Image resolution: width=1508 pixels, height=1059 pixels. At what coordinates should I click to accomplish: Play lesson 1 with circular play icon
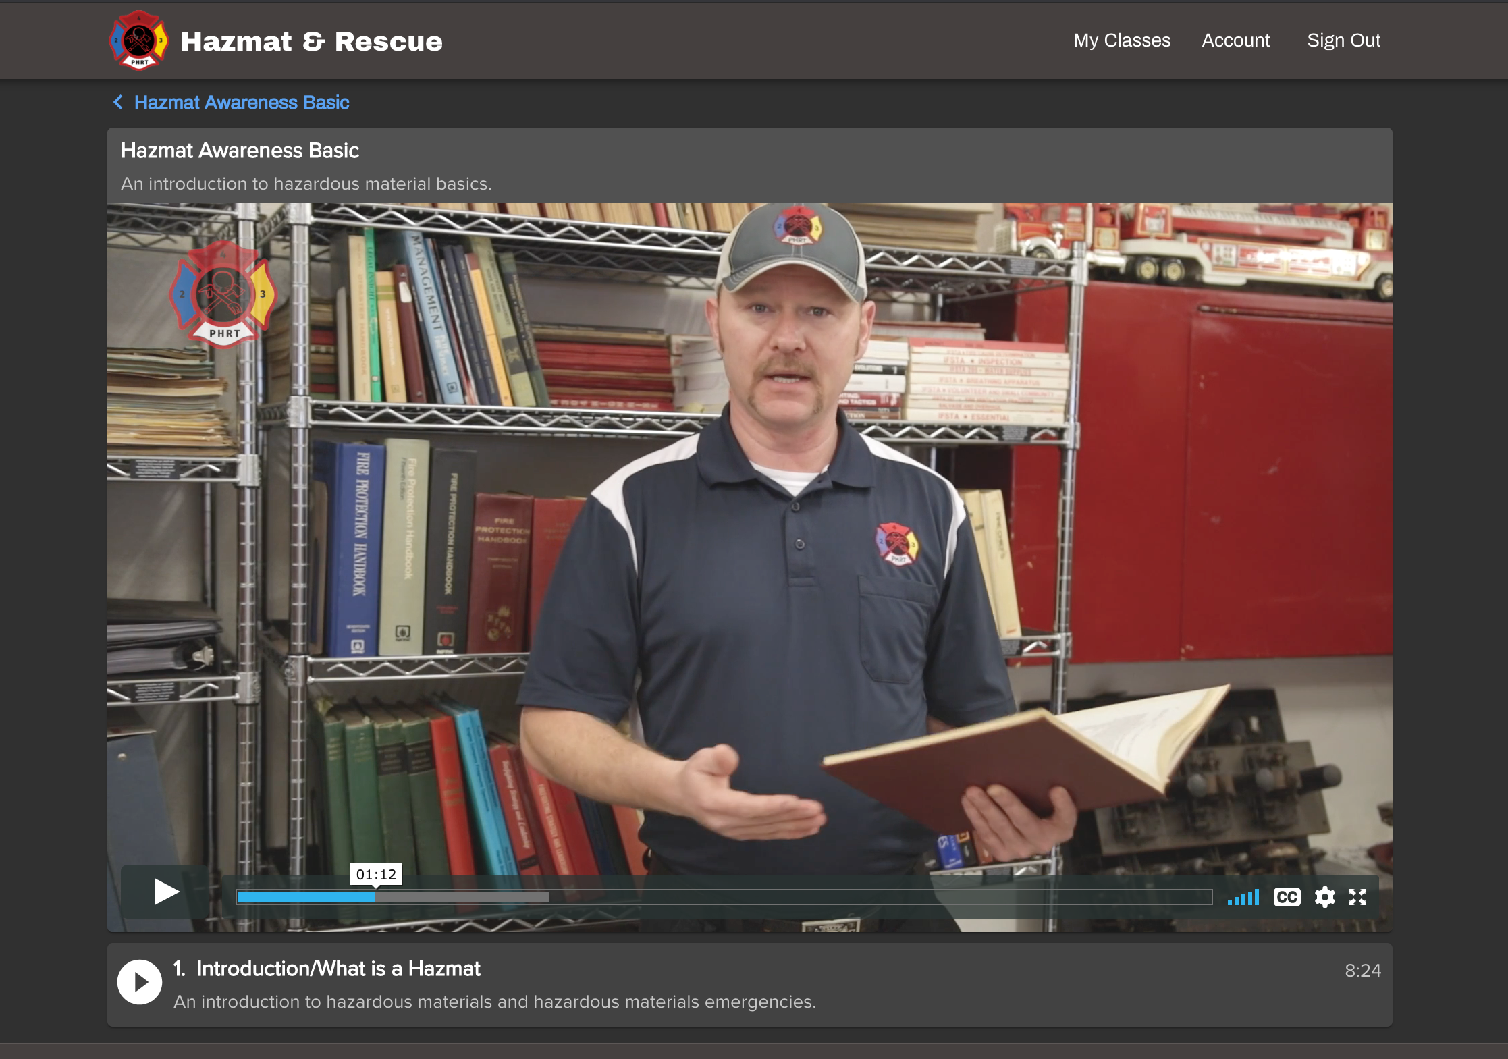[x=140, y=982]
